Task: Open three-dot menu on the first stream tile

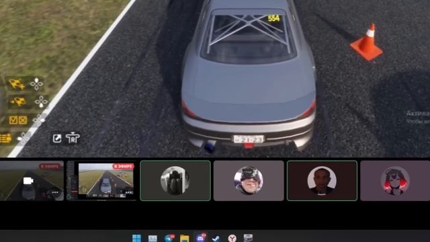Action: [55, 192]
